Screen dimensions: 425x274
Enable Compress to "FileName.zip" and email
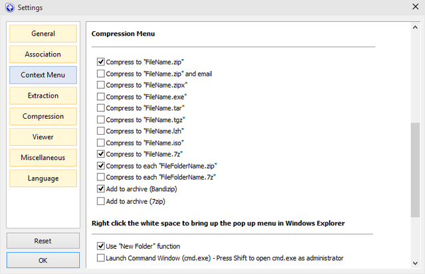101,74
